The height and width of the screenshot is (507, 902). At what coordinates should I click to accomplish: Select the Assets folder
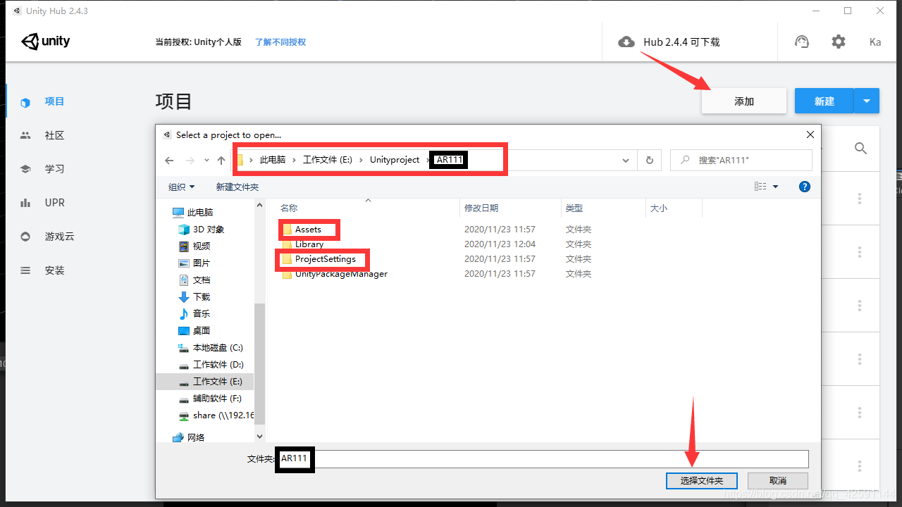tap(308, 230)
